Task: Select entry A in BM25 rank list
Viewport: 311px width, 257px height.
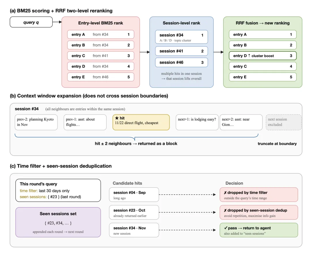Action: (x=100, y=35)
